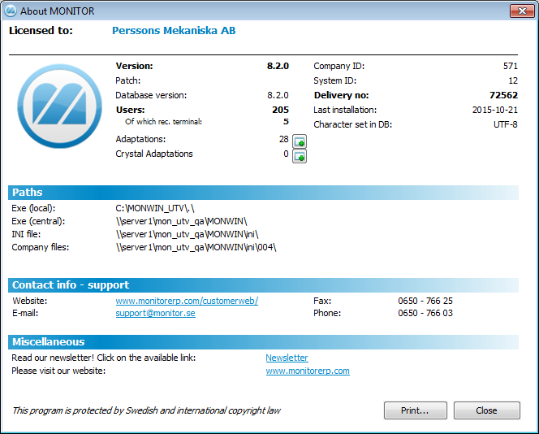Close the About MONITOR window via X

tap(522, 11)
